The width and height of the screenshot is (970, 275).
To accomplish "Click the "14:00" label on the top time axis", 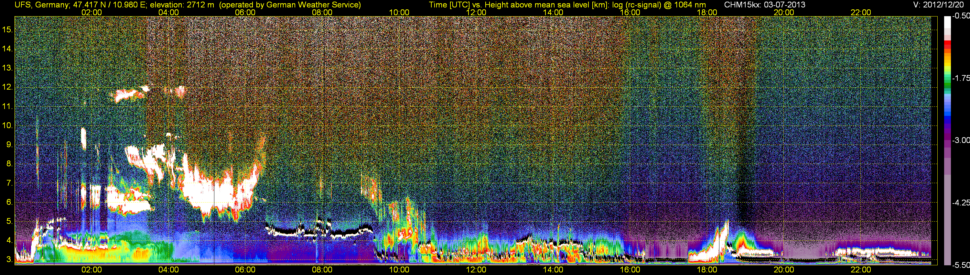I will pyautogui.click(x=553, y=12).
